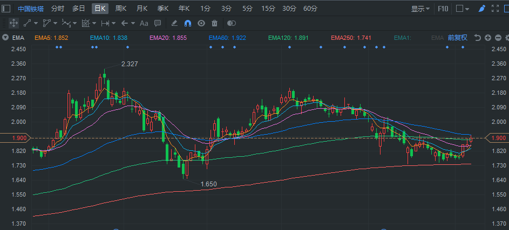
Task: Toggle the left sidebar panel icon
Action: tap(6, 9)
